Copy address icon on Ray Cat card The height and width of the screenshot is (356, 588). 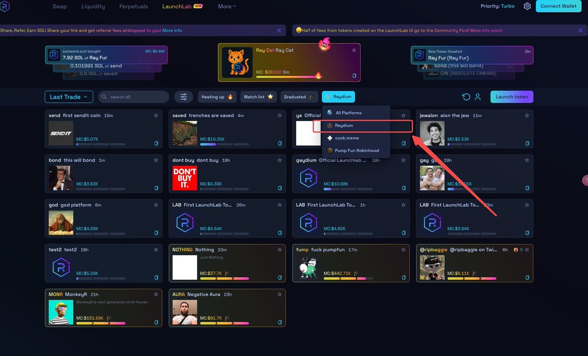[x=354, y=76]
